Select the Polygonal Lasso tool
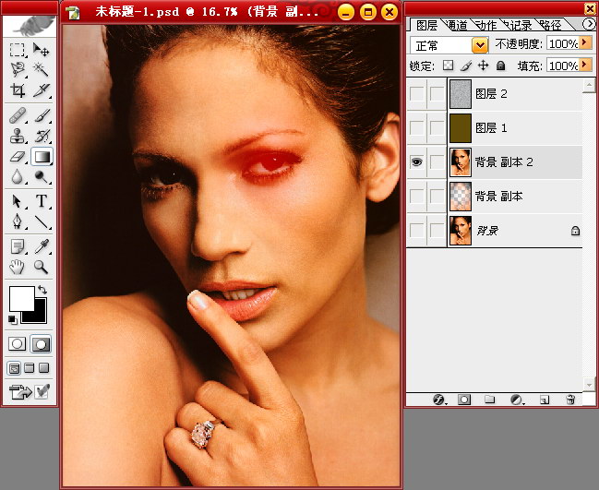Image resolution: width=599 pixels, height=490 pixels. tap(18, 69)
